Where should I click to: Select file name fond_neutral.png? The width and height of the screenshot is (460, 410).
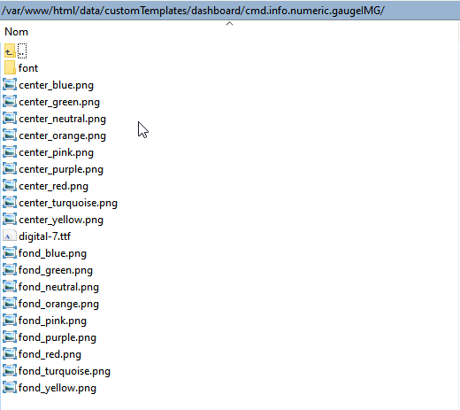(58, 287)
